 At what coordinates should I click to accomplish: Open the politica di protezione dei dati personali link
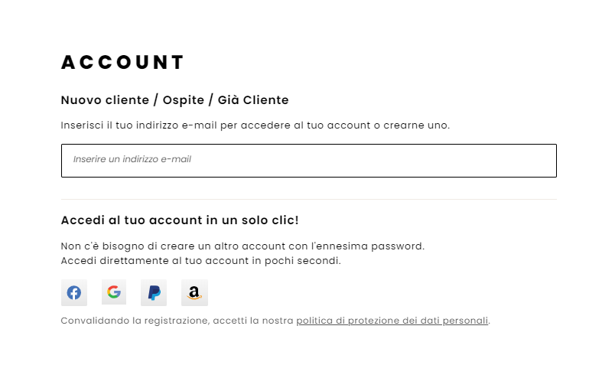click(392, 321)
